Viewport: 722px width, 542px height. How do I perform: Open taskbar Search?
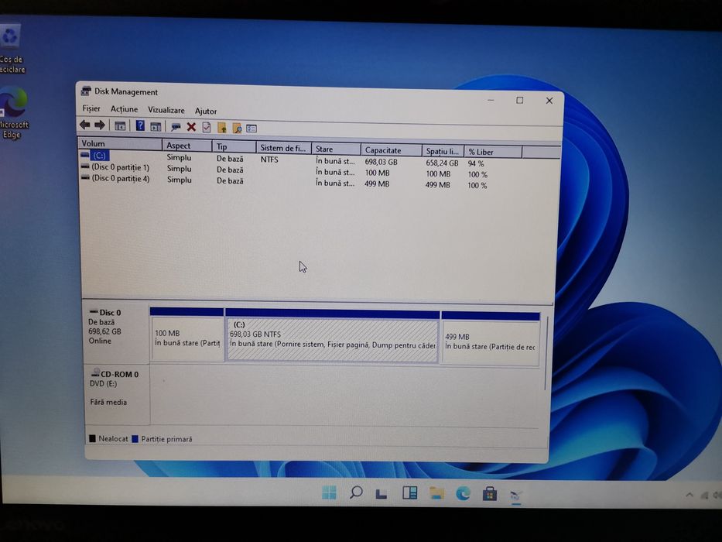coord(356,492)
